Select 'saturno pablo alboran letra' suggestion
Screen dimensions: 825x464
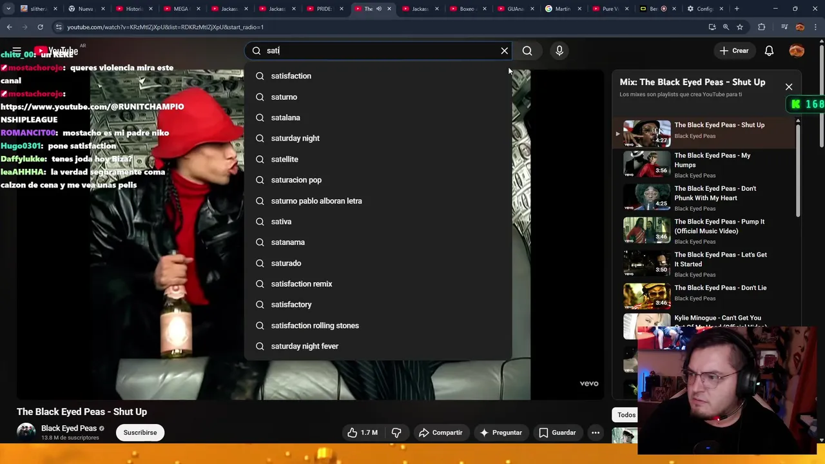pos(378,200)
